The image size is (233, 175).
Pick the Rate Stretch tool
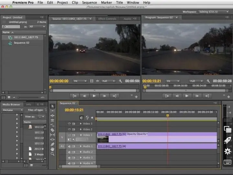point(52,125)
